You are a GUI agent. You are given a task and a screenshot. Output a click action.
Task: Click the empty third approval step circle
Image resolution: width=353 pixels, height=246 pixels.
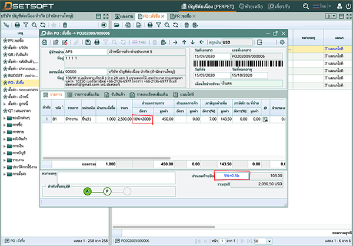click(x=127, y=191)
